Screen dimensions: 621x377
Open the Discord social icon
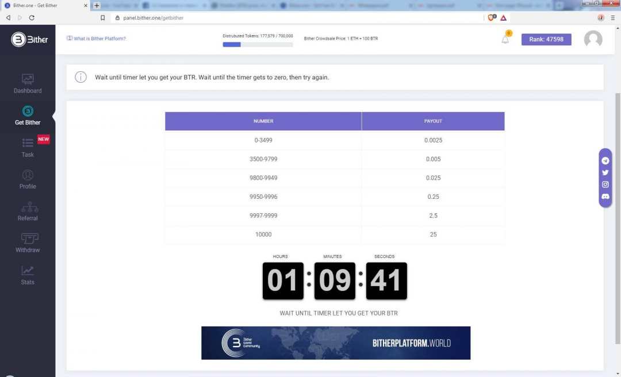[x=605, y=197]
